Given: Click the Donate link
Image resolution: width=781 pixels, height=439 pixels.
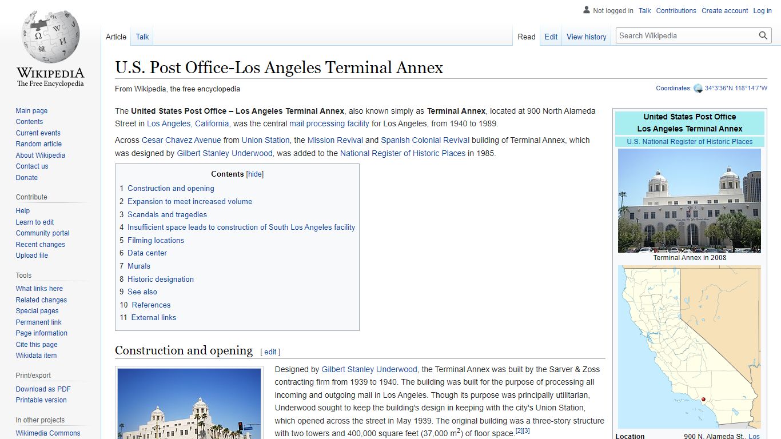Looking at the screenshot, I should [27, 178].
